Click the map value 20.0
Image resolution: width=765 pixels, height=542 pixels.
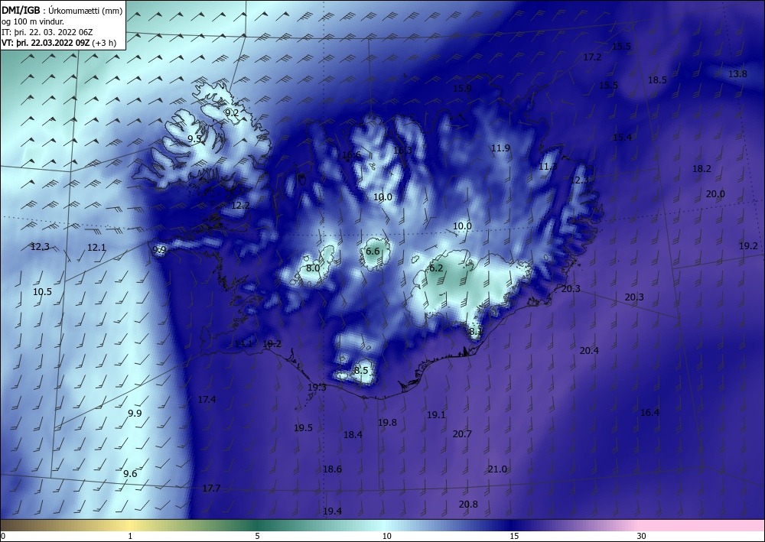tap(715, 194)
